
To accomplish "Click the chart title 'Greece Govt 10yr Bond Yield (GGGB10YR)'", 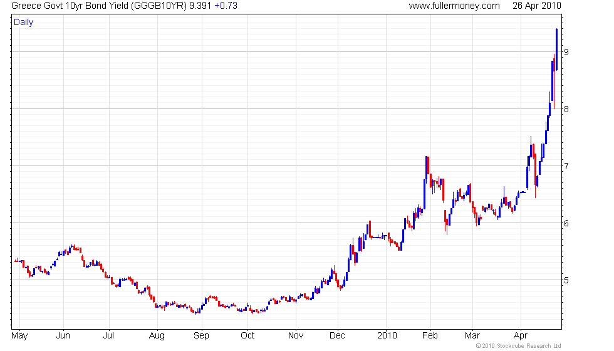I will (x=99, y=6).
